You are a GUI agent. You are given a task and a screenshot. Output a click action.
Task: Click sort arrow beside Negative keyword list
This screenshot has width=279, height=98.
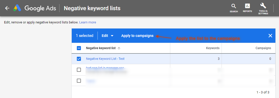click(x=119, y=48)
